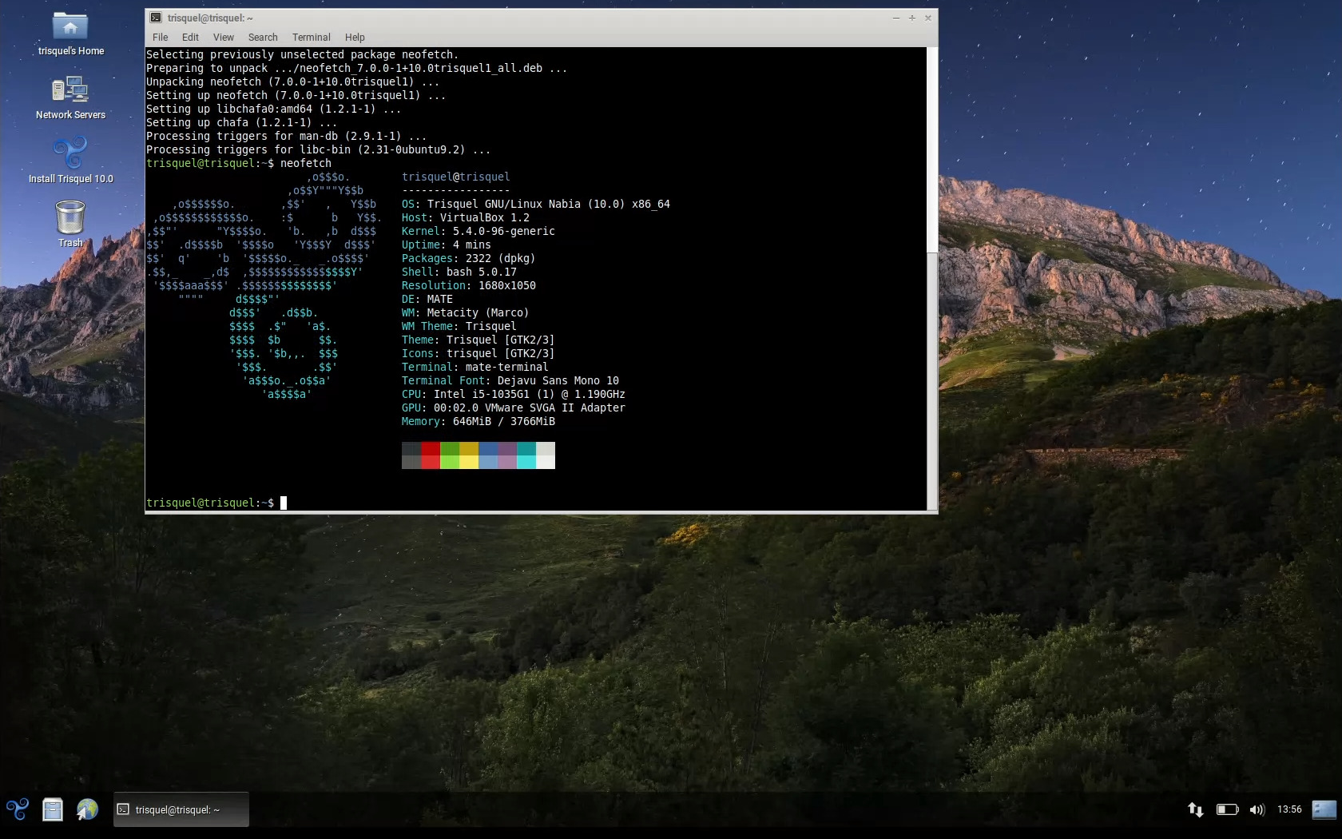Open the File menu in terminal
Image resolution: width=1342 pixels, height=839 pixels.
(160, 38)
